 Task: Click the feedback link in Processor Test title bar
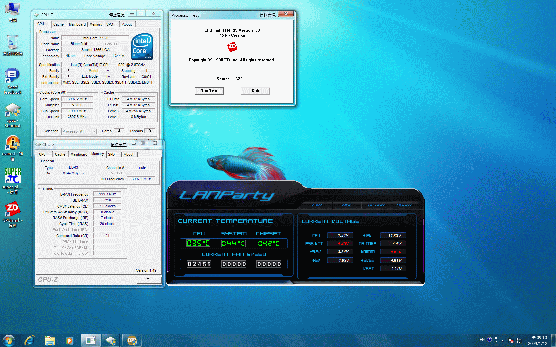268,15
